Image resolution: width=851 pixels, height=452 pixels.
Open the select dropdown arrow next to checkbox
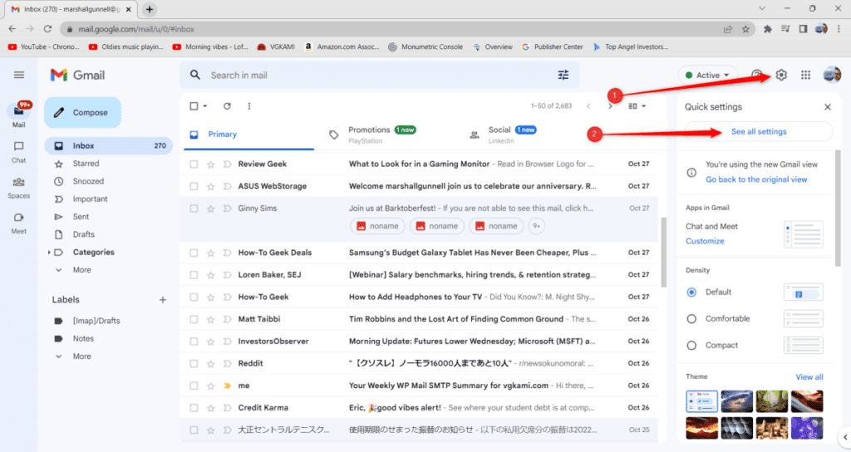(x=205, y=106)
